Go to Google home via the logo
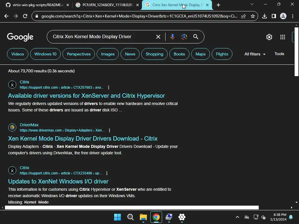Screen dimensions: 299x224 click(20, 37)
